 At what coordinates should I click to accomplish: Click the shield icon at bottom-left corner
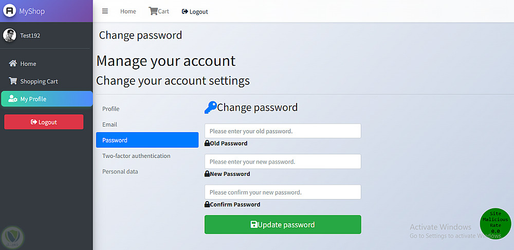pos(12,237)
